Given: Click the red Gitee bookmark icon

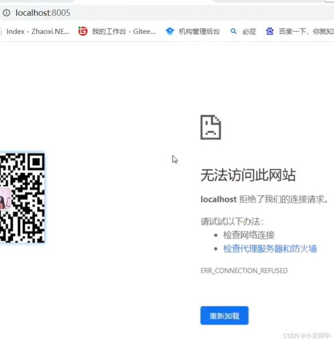Looking at the screenshot, I should tap(83, 32).
